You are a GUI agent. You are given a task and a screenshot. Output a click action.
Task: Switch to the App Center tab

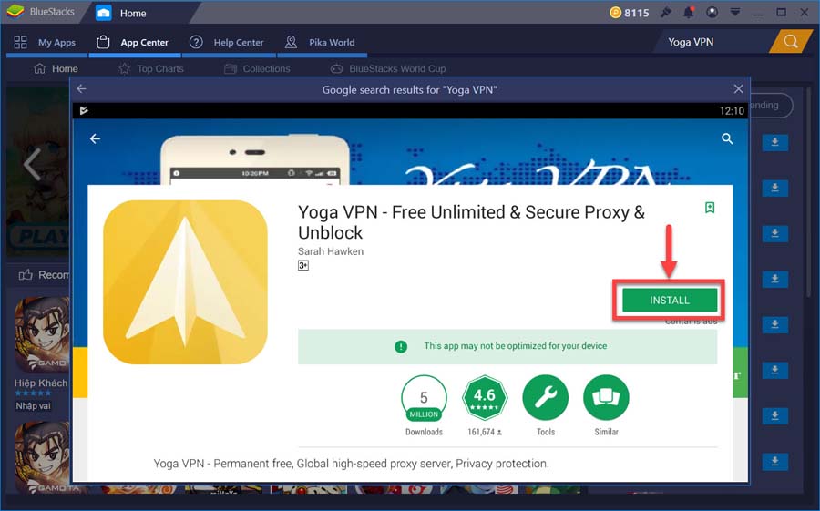point(134,43)
